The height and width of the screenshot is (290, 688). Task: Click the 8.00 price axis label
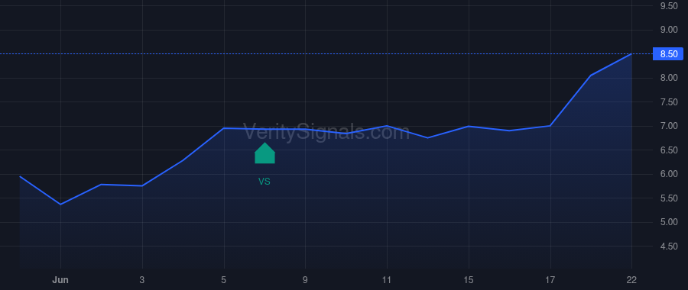pyautogui.click(x=669, y=78)
